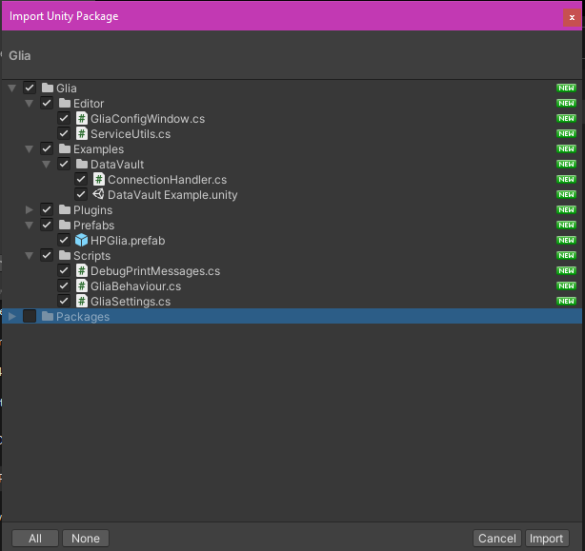
Task: Click the folder icon next to Plugins
Action: coord(65,210)
